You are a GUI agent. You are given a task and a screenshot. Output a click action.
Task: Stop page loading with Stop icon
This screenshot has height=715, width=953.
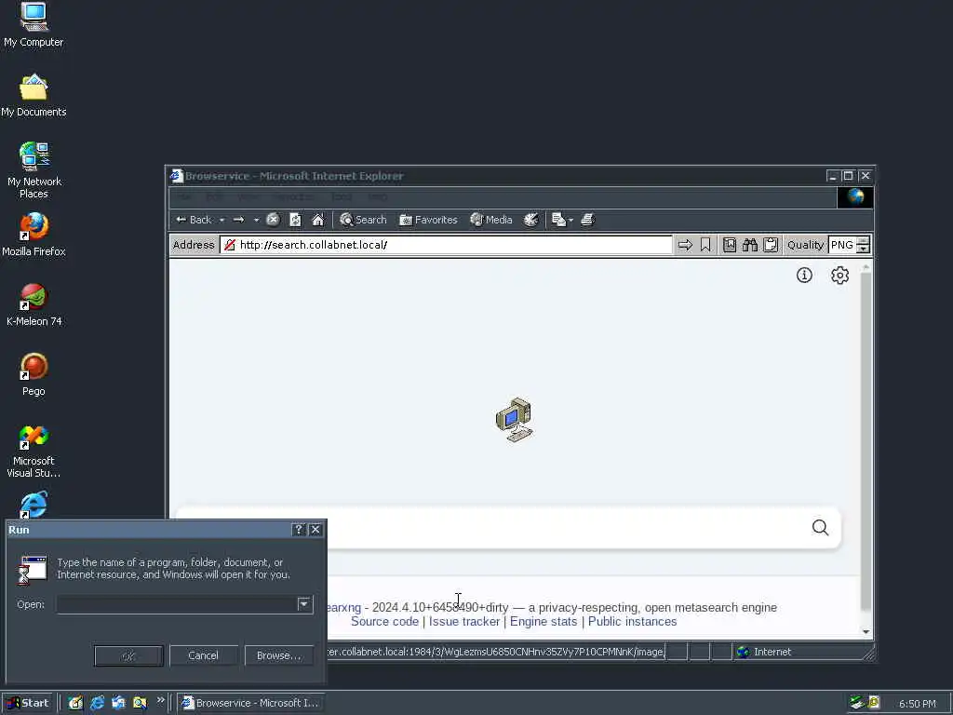(x=273, y=220)
